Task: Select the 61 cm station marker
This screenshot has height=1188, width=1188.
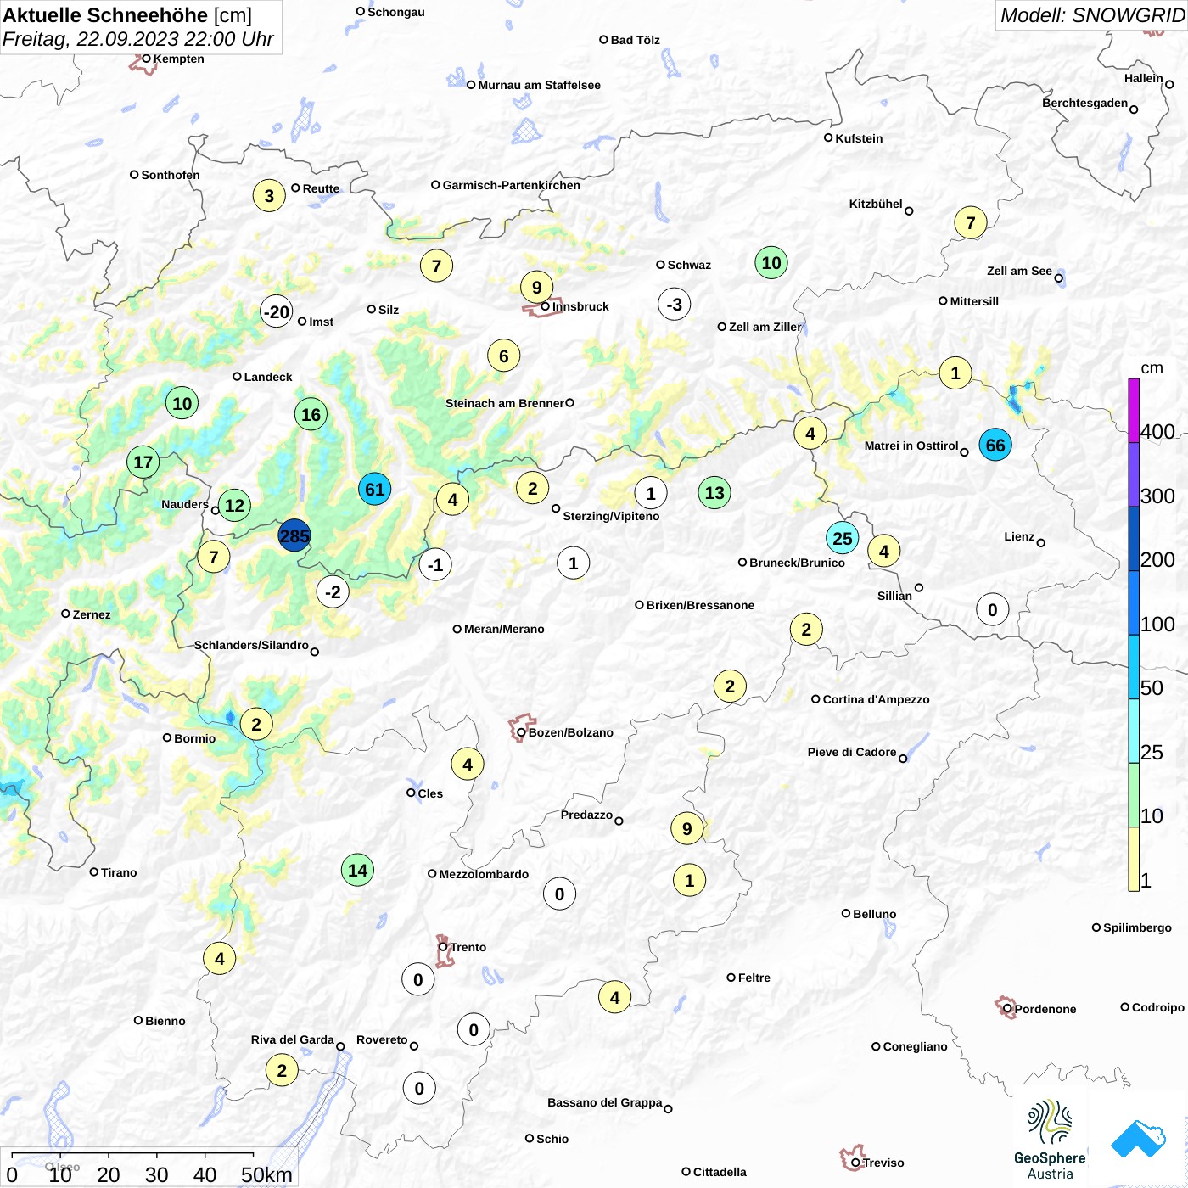Action: pos(375,490)
